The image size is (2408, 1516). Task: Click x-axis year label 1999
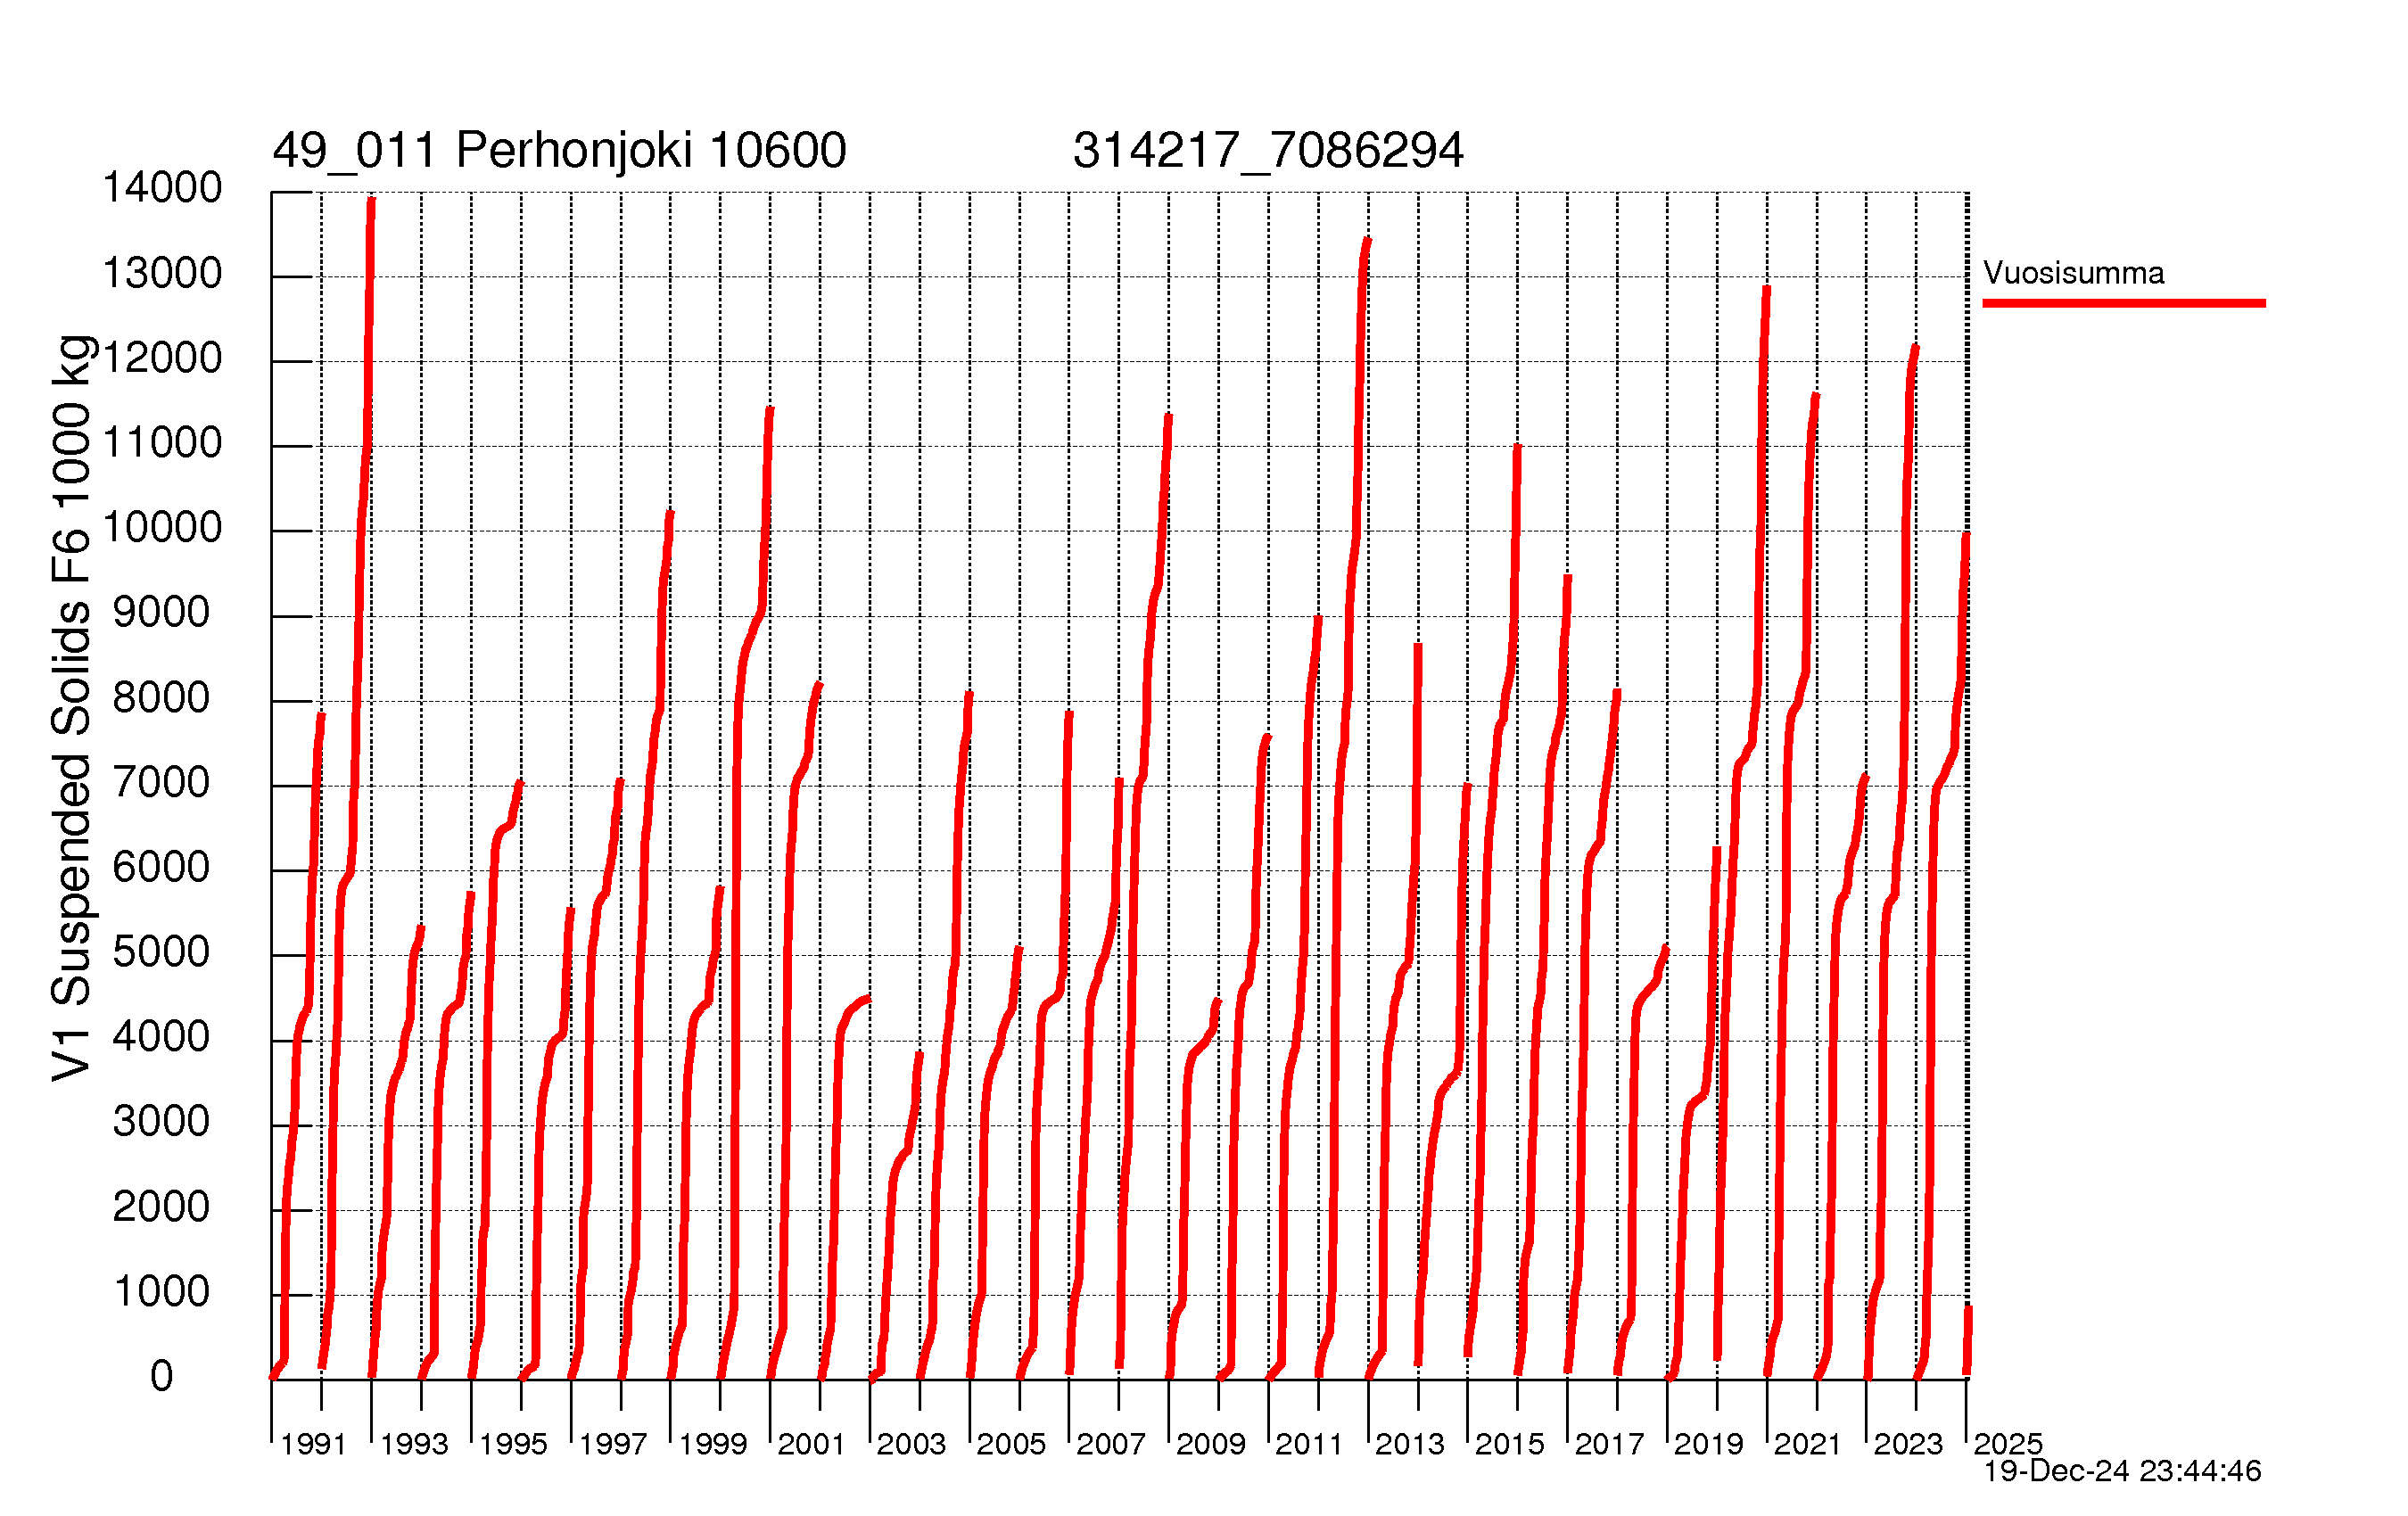713,1444
